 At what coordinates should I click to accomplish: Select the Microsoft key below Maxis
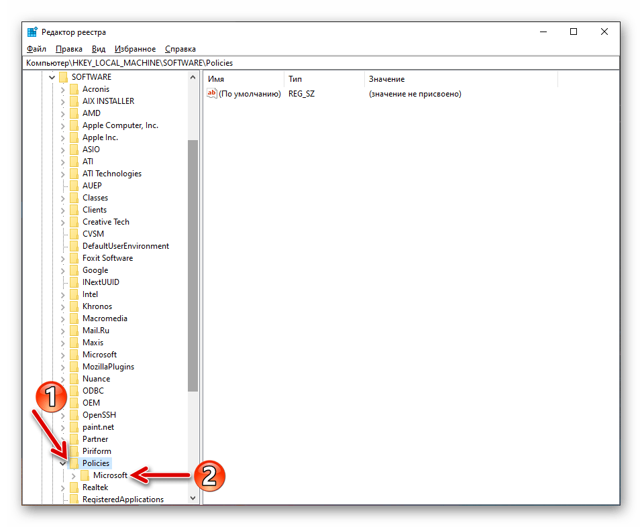pos(99,355)
